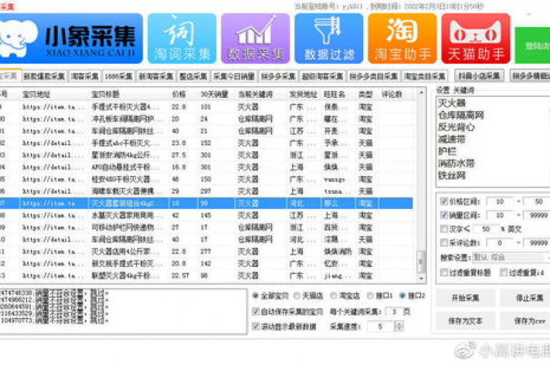Enable the 采评论数 checkbox

444,243
